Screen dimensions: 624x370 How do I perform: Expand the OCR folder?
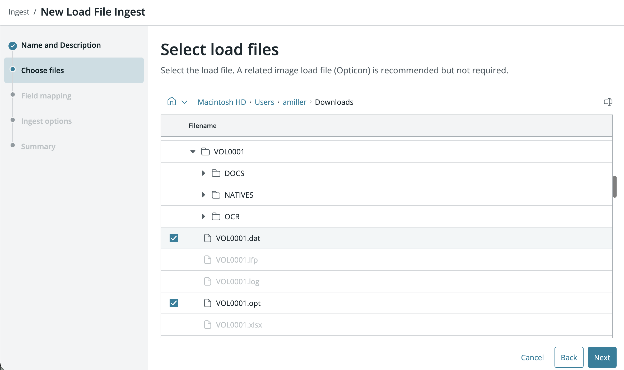[x=203, y=216]
